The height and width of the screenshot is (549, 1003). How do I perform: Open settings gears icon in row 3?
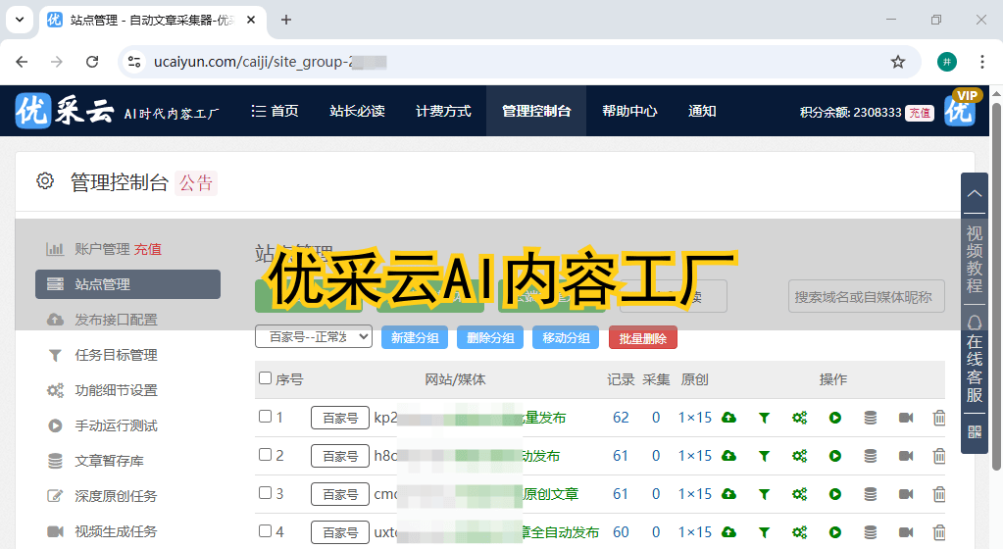799,494
